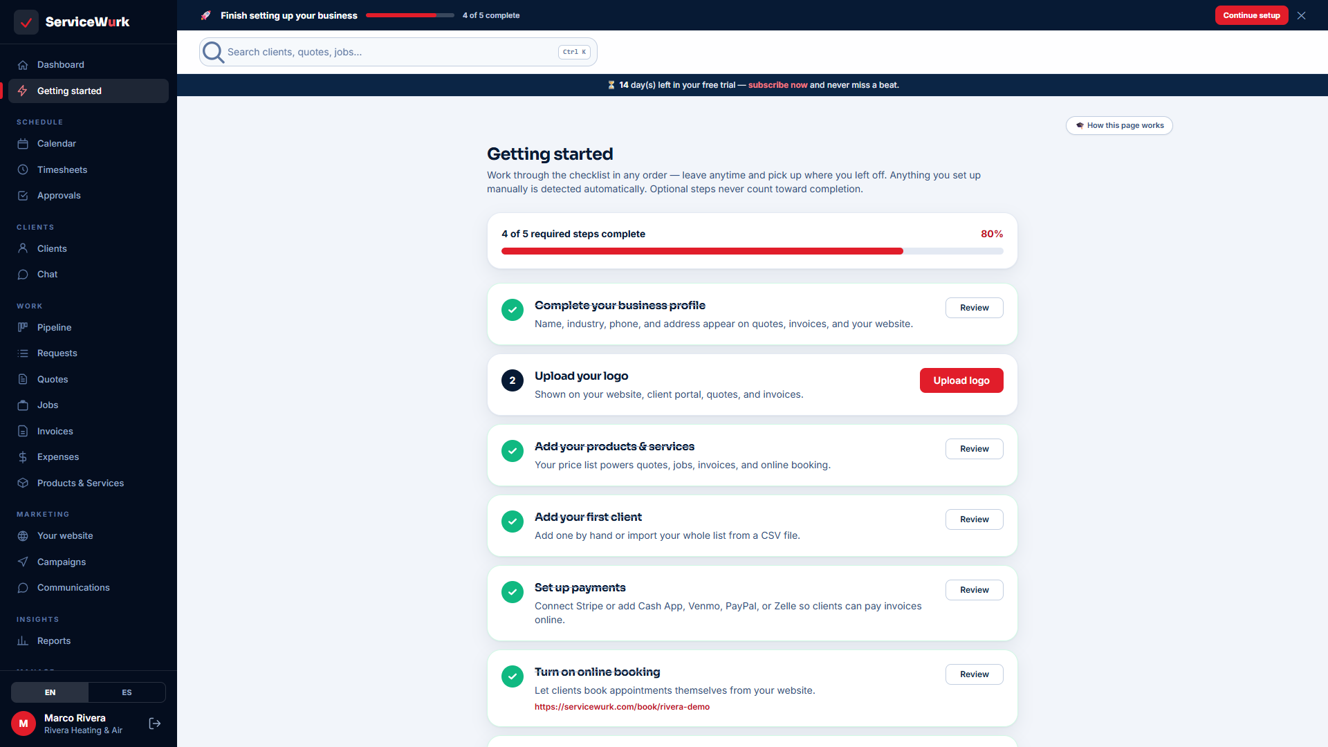Click the Marco Rivera avatar
Screen dimensions: 1328x747
pyautogui.click(x=24, y=723)
